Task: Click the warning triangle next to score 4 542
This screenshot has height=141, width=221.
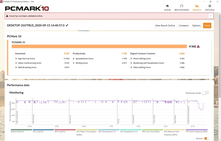Action: pyautogui.click(x=198, y=46)
